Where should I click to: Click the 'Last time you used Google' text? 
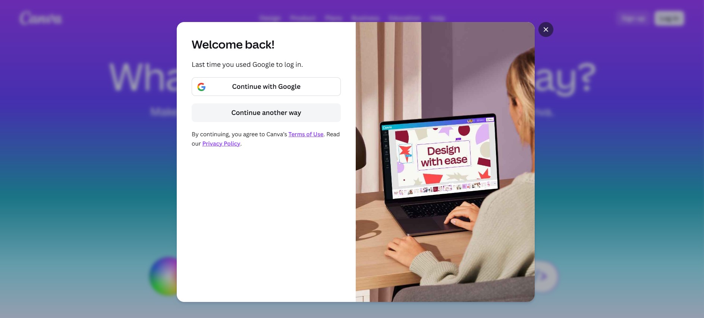[x=247, y=65]
